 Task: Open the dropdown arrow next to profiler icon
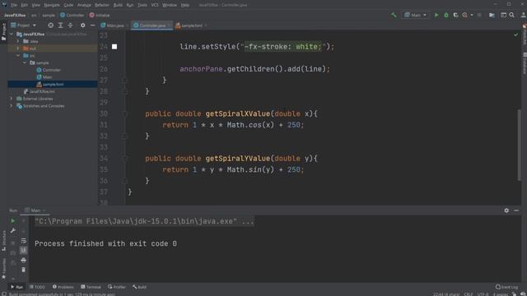(472, 15)
